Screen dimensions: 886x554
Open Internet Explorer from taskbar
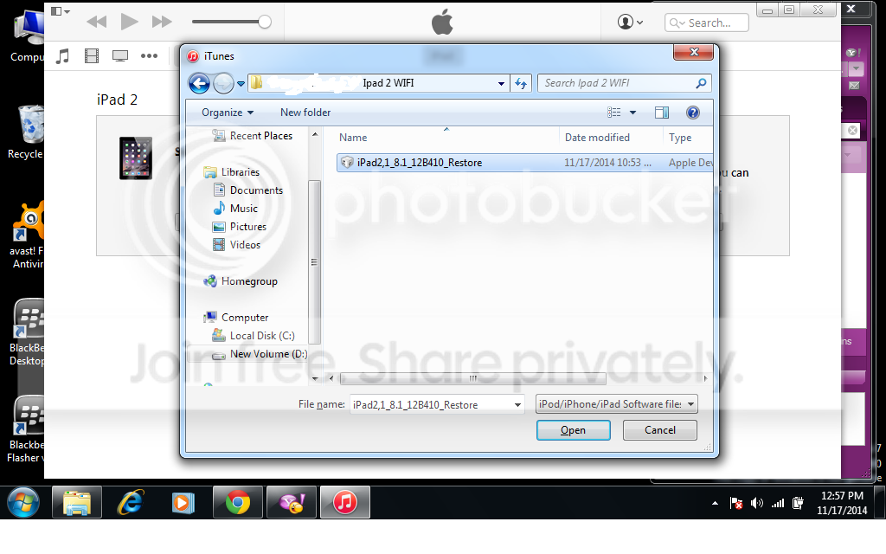click(131, 502)
